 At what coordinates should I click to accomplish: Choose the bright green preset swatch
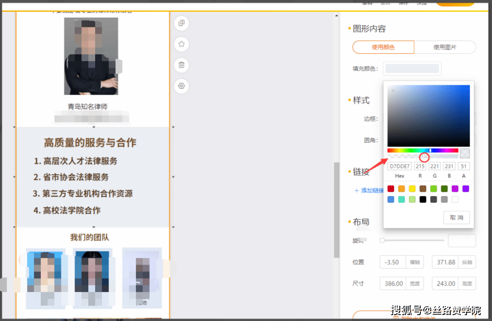click(x=434, y=189)
